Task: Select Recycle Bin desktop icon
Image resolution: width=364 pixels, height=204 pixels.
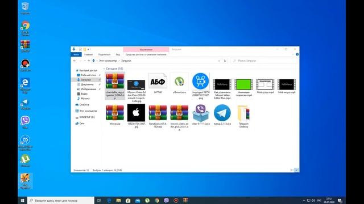Action: click(25, 8)
